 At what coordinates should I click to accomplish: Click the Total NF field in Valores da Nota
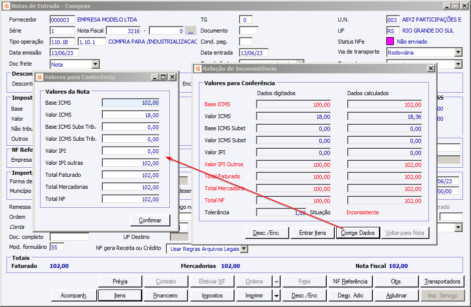coord(131,199)
